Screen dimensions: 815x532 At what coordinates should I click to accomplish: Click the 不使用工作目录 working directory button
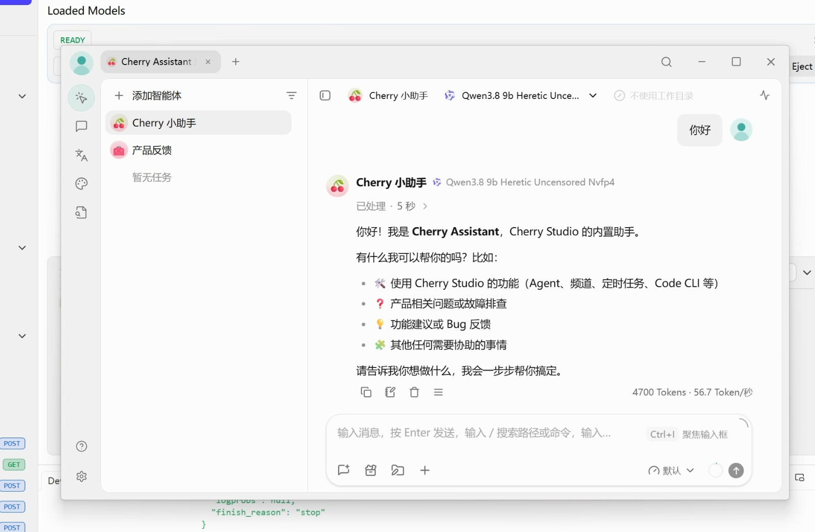[654, 95]
